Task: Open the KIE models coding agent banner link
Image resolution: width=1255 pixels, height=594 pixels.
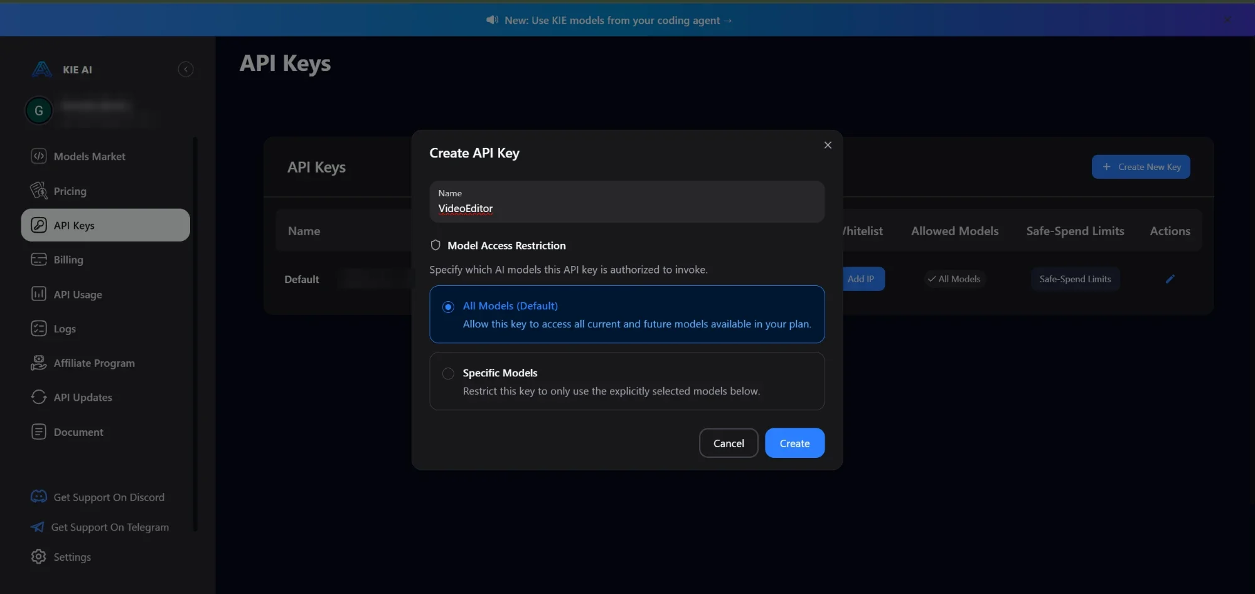Action: click(619, 20)
